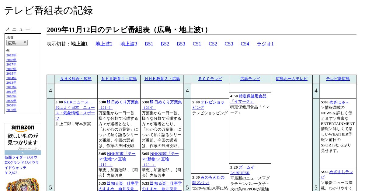This screenshot has height=191, width=365.
Task: Open the 2009年 year link
Action: [11, 101]
